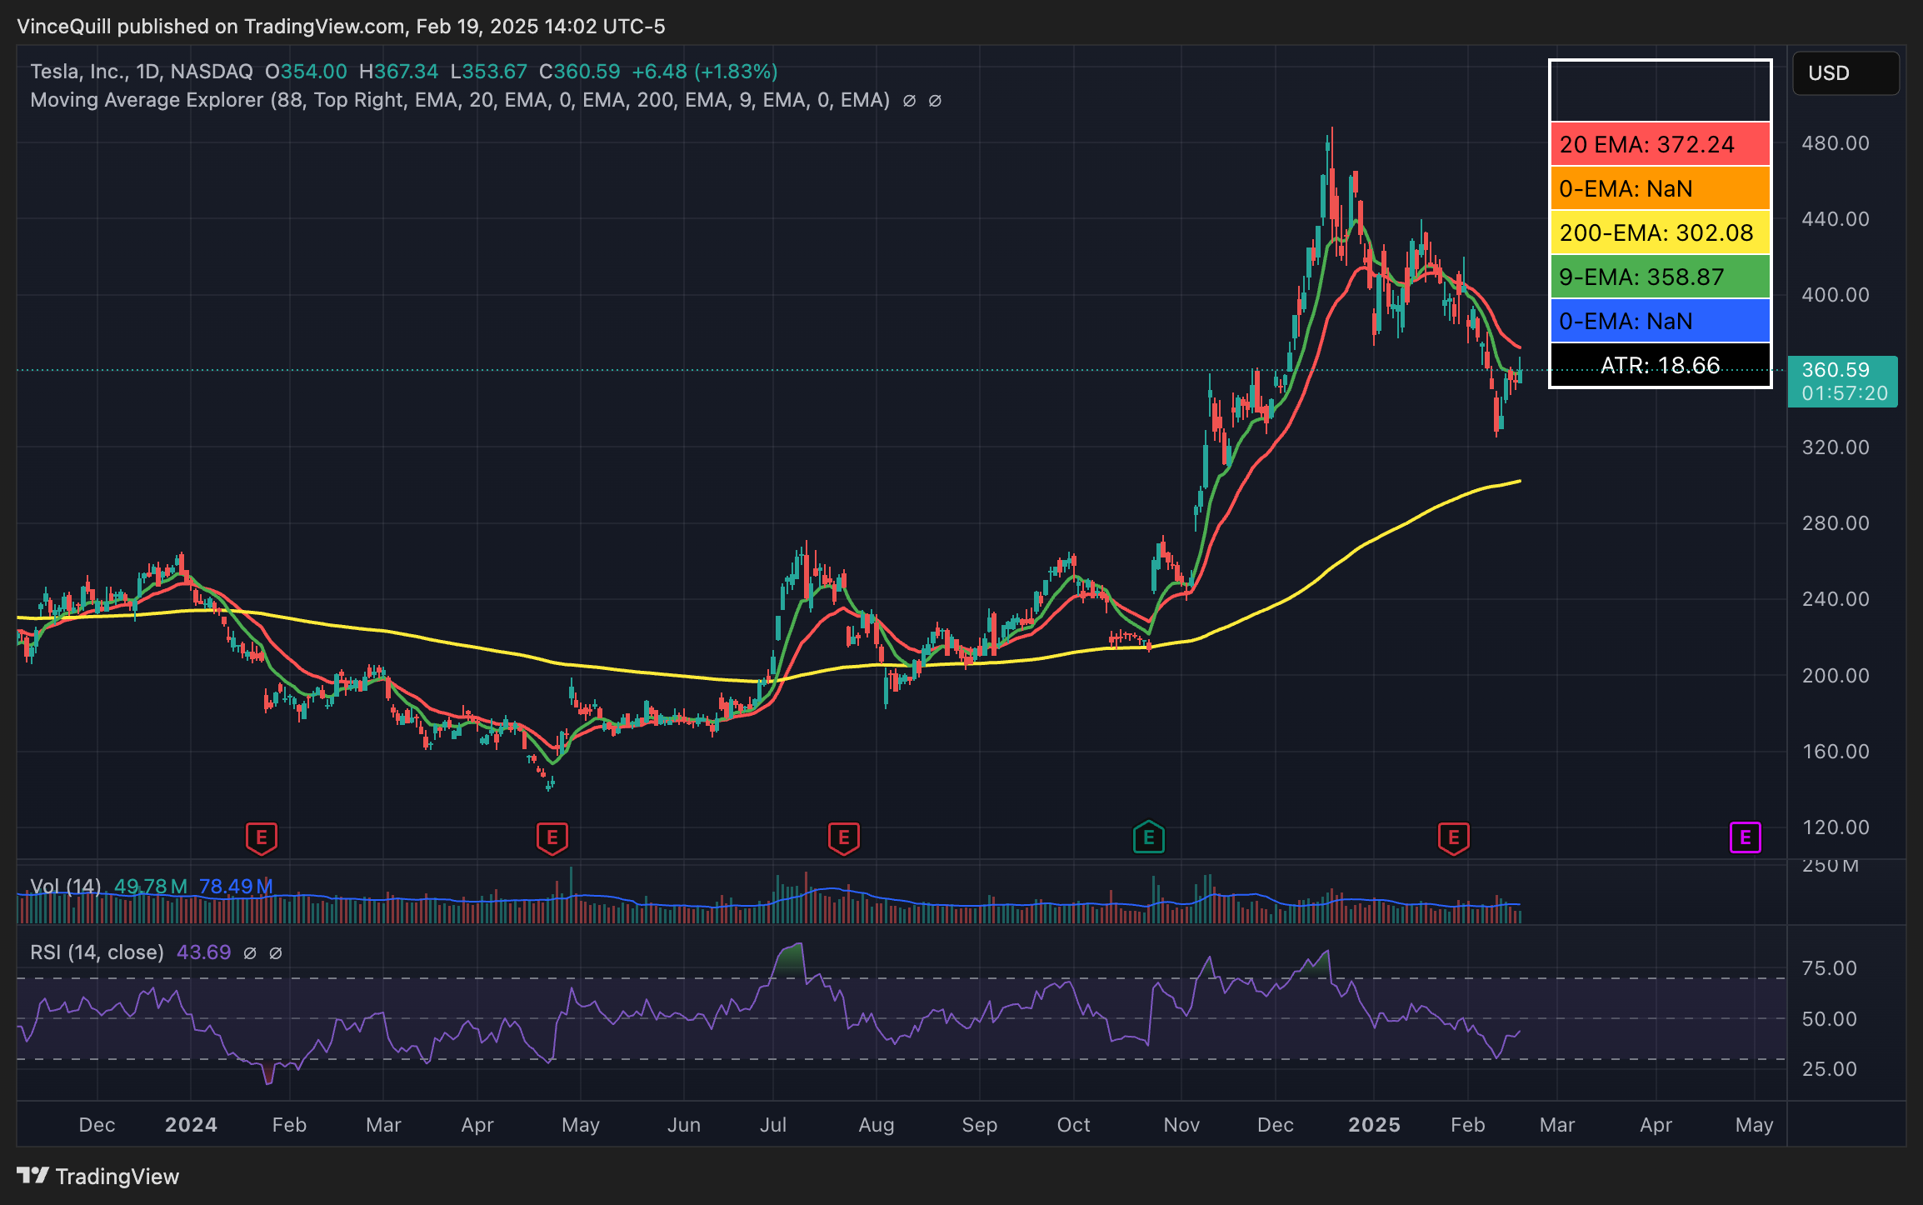
Task: Click the close price value C360.59
Action: (579, 72)
